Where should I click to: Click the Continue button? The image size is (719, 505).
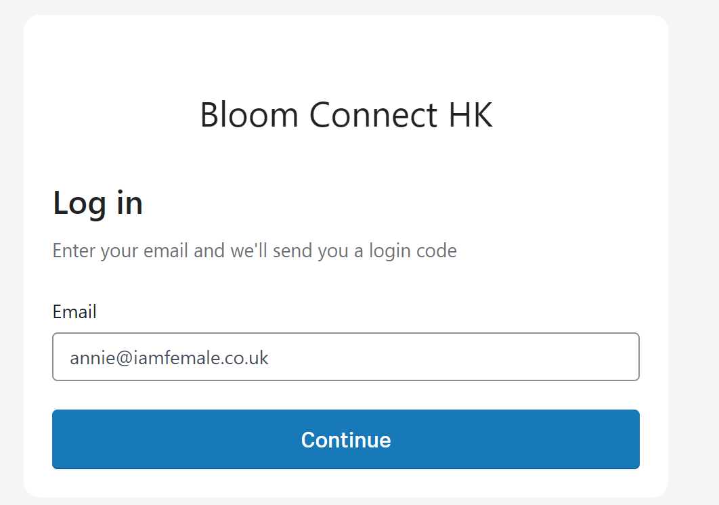click(345, 439)
